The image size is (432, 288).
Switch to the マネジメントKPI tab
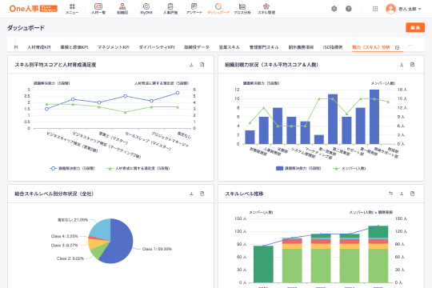coord(114,47)
